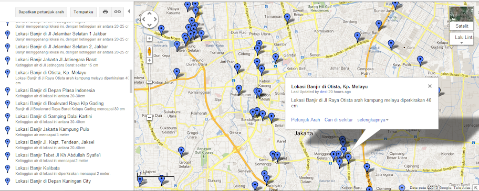Click marker icon beside Jatinegara Barat entry
Screen dimensions: 479x191
click(x=8, y=60)
